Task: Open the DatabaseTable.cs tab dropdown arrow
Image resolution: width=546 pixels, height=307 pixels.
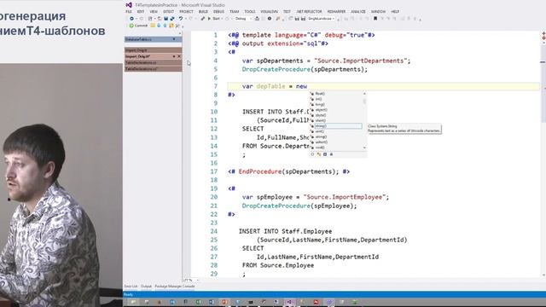Action: pyautogui.click(x=174, y=39)
